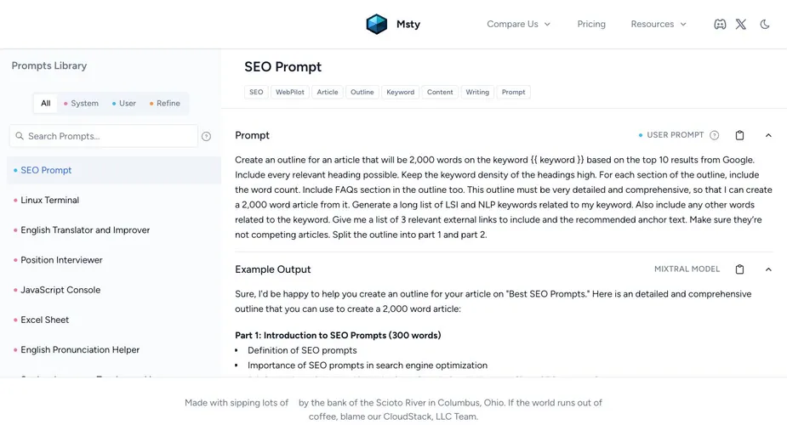
Task: Collapse the Example Output section chevron
Action: (768, 269)
